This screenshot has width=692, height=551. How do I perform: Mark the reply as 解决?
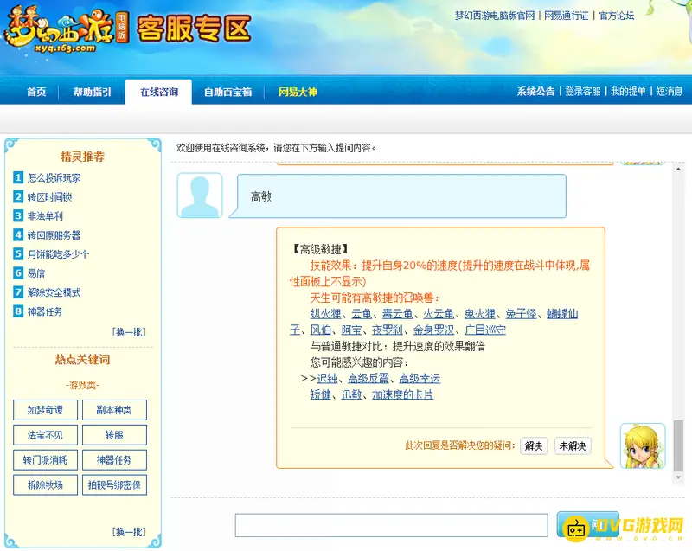pos(534,445)
